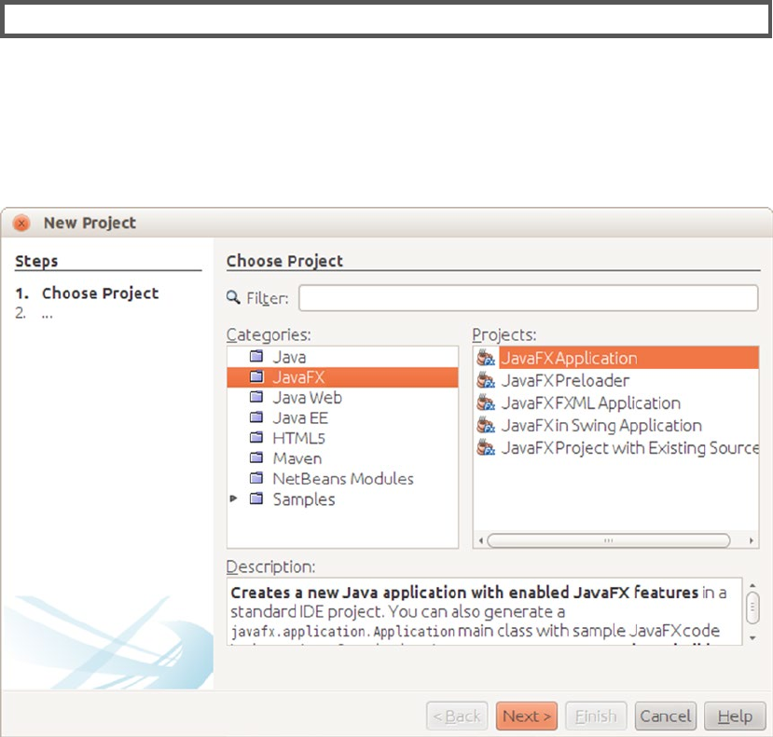The height and width of the screenshot is (737, 773).
Task: Click the JavaFX in Swing Application icon
Action: tap(486, 425)
